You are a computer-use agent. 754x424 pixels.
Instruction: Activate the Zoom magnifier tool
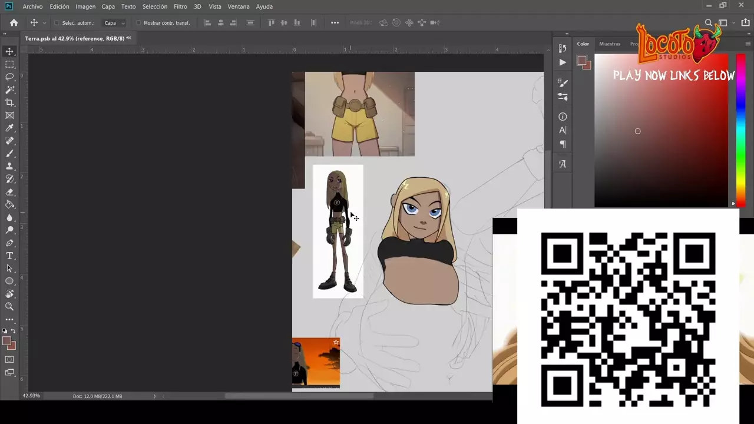(9, 306)
